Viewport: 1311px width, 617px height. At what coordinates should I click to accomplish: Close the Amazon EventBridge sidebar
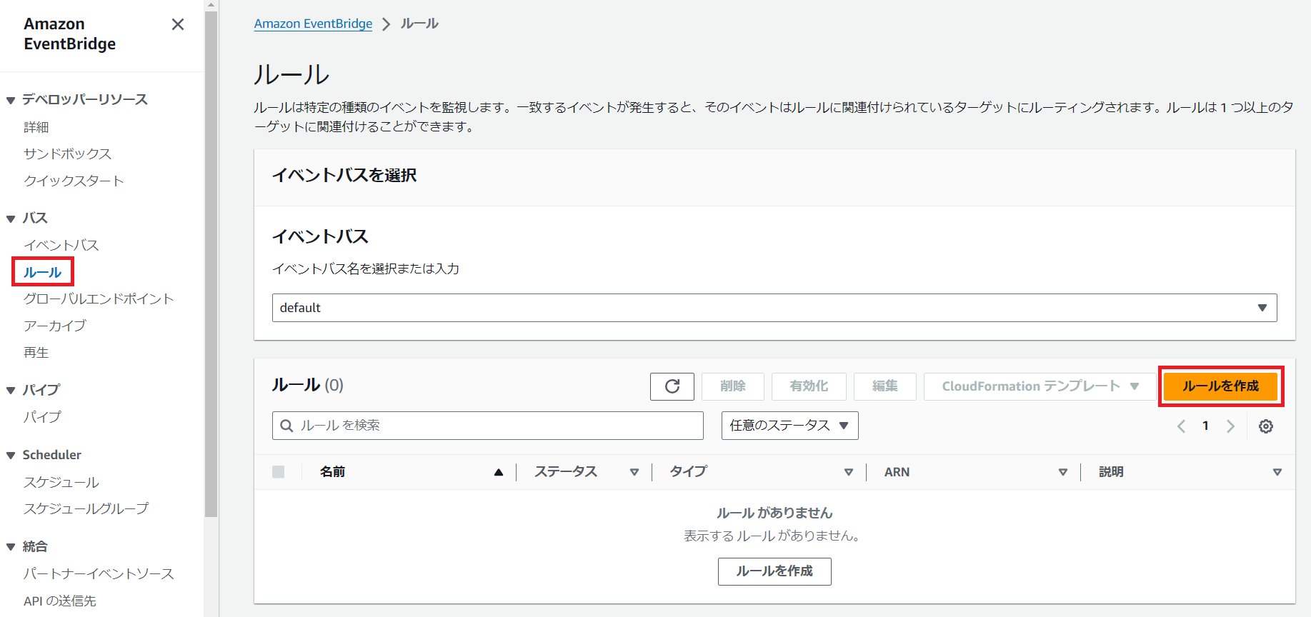178,24
